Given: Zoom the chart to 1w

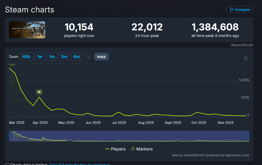Looking at the screenshot, I should coord(40,57).
